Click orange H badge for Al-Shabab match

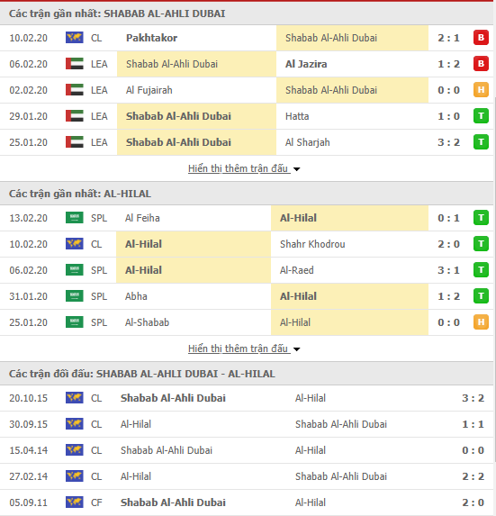[481, 322]
